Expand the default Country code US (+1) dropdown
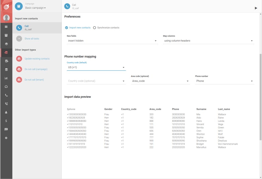Screen dimensions: 262x179 [x=96, y=67]
